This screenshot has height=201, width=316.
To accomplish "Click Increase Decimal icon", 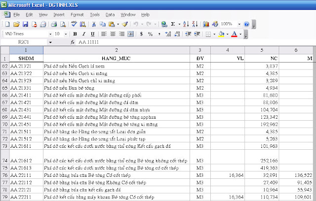I will click(168, 34).
